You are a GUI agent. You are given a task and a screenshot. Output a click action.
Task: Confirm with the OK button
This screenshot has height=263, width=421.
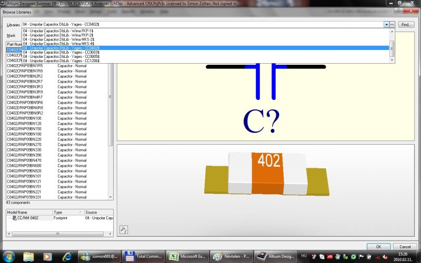(378, 246)
